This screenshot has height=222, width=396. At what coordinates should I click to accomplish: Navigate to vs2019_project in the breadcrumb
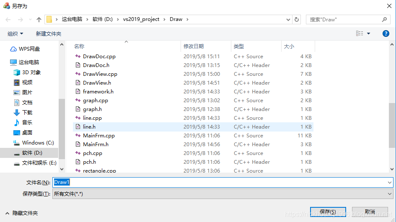141,19
